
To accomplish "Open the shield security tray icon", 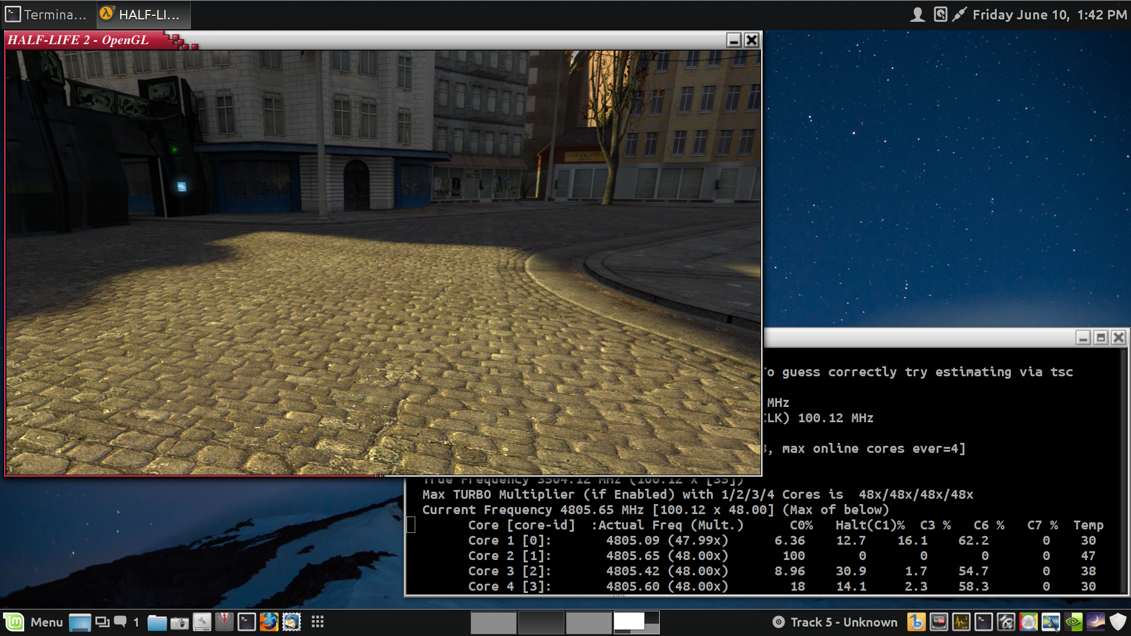I will tap(1117, 622).
